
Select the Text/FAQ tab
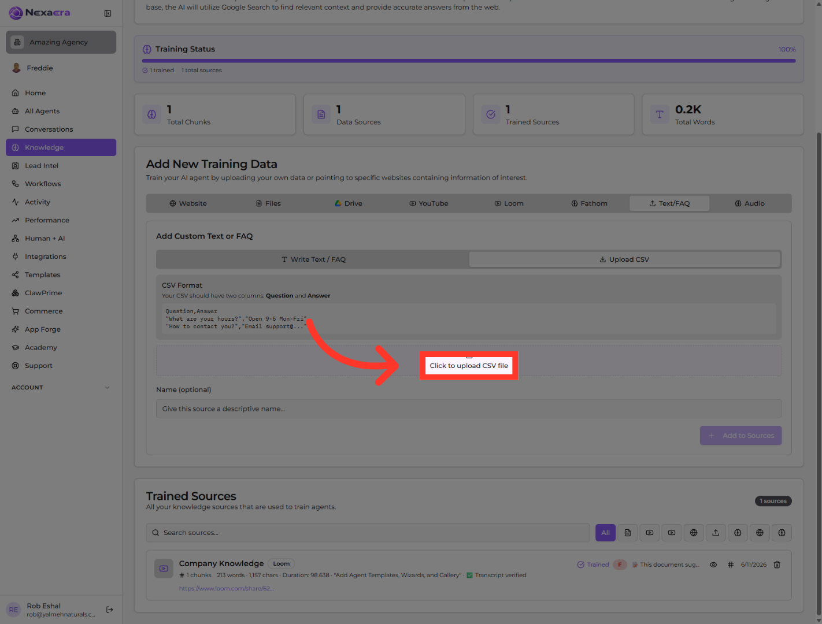(x=669, y=203)
